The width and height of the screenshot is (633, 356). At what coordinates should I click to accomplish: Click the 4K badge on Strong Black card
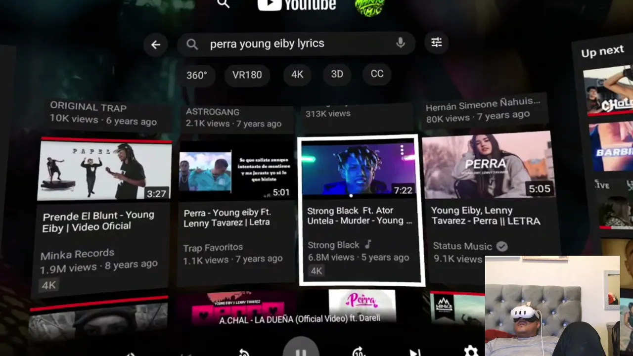[316, 270]
